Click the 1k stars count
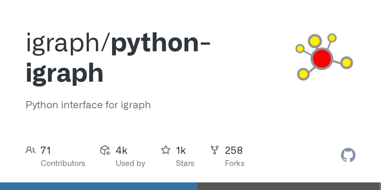Screen dimensions: 381x190 (181, 150)
